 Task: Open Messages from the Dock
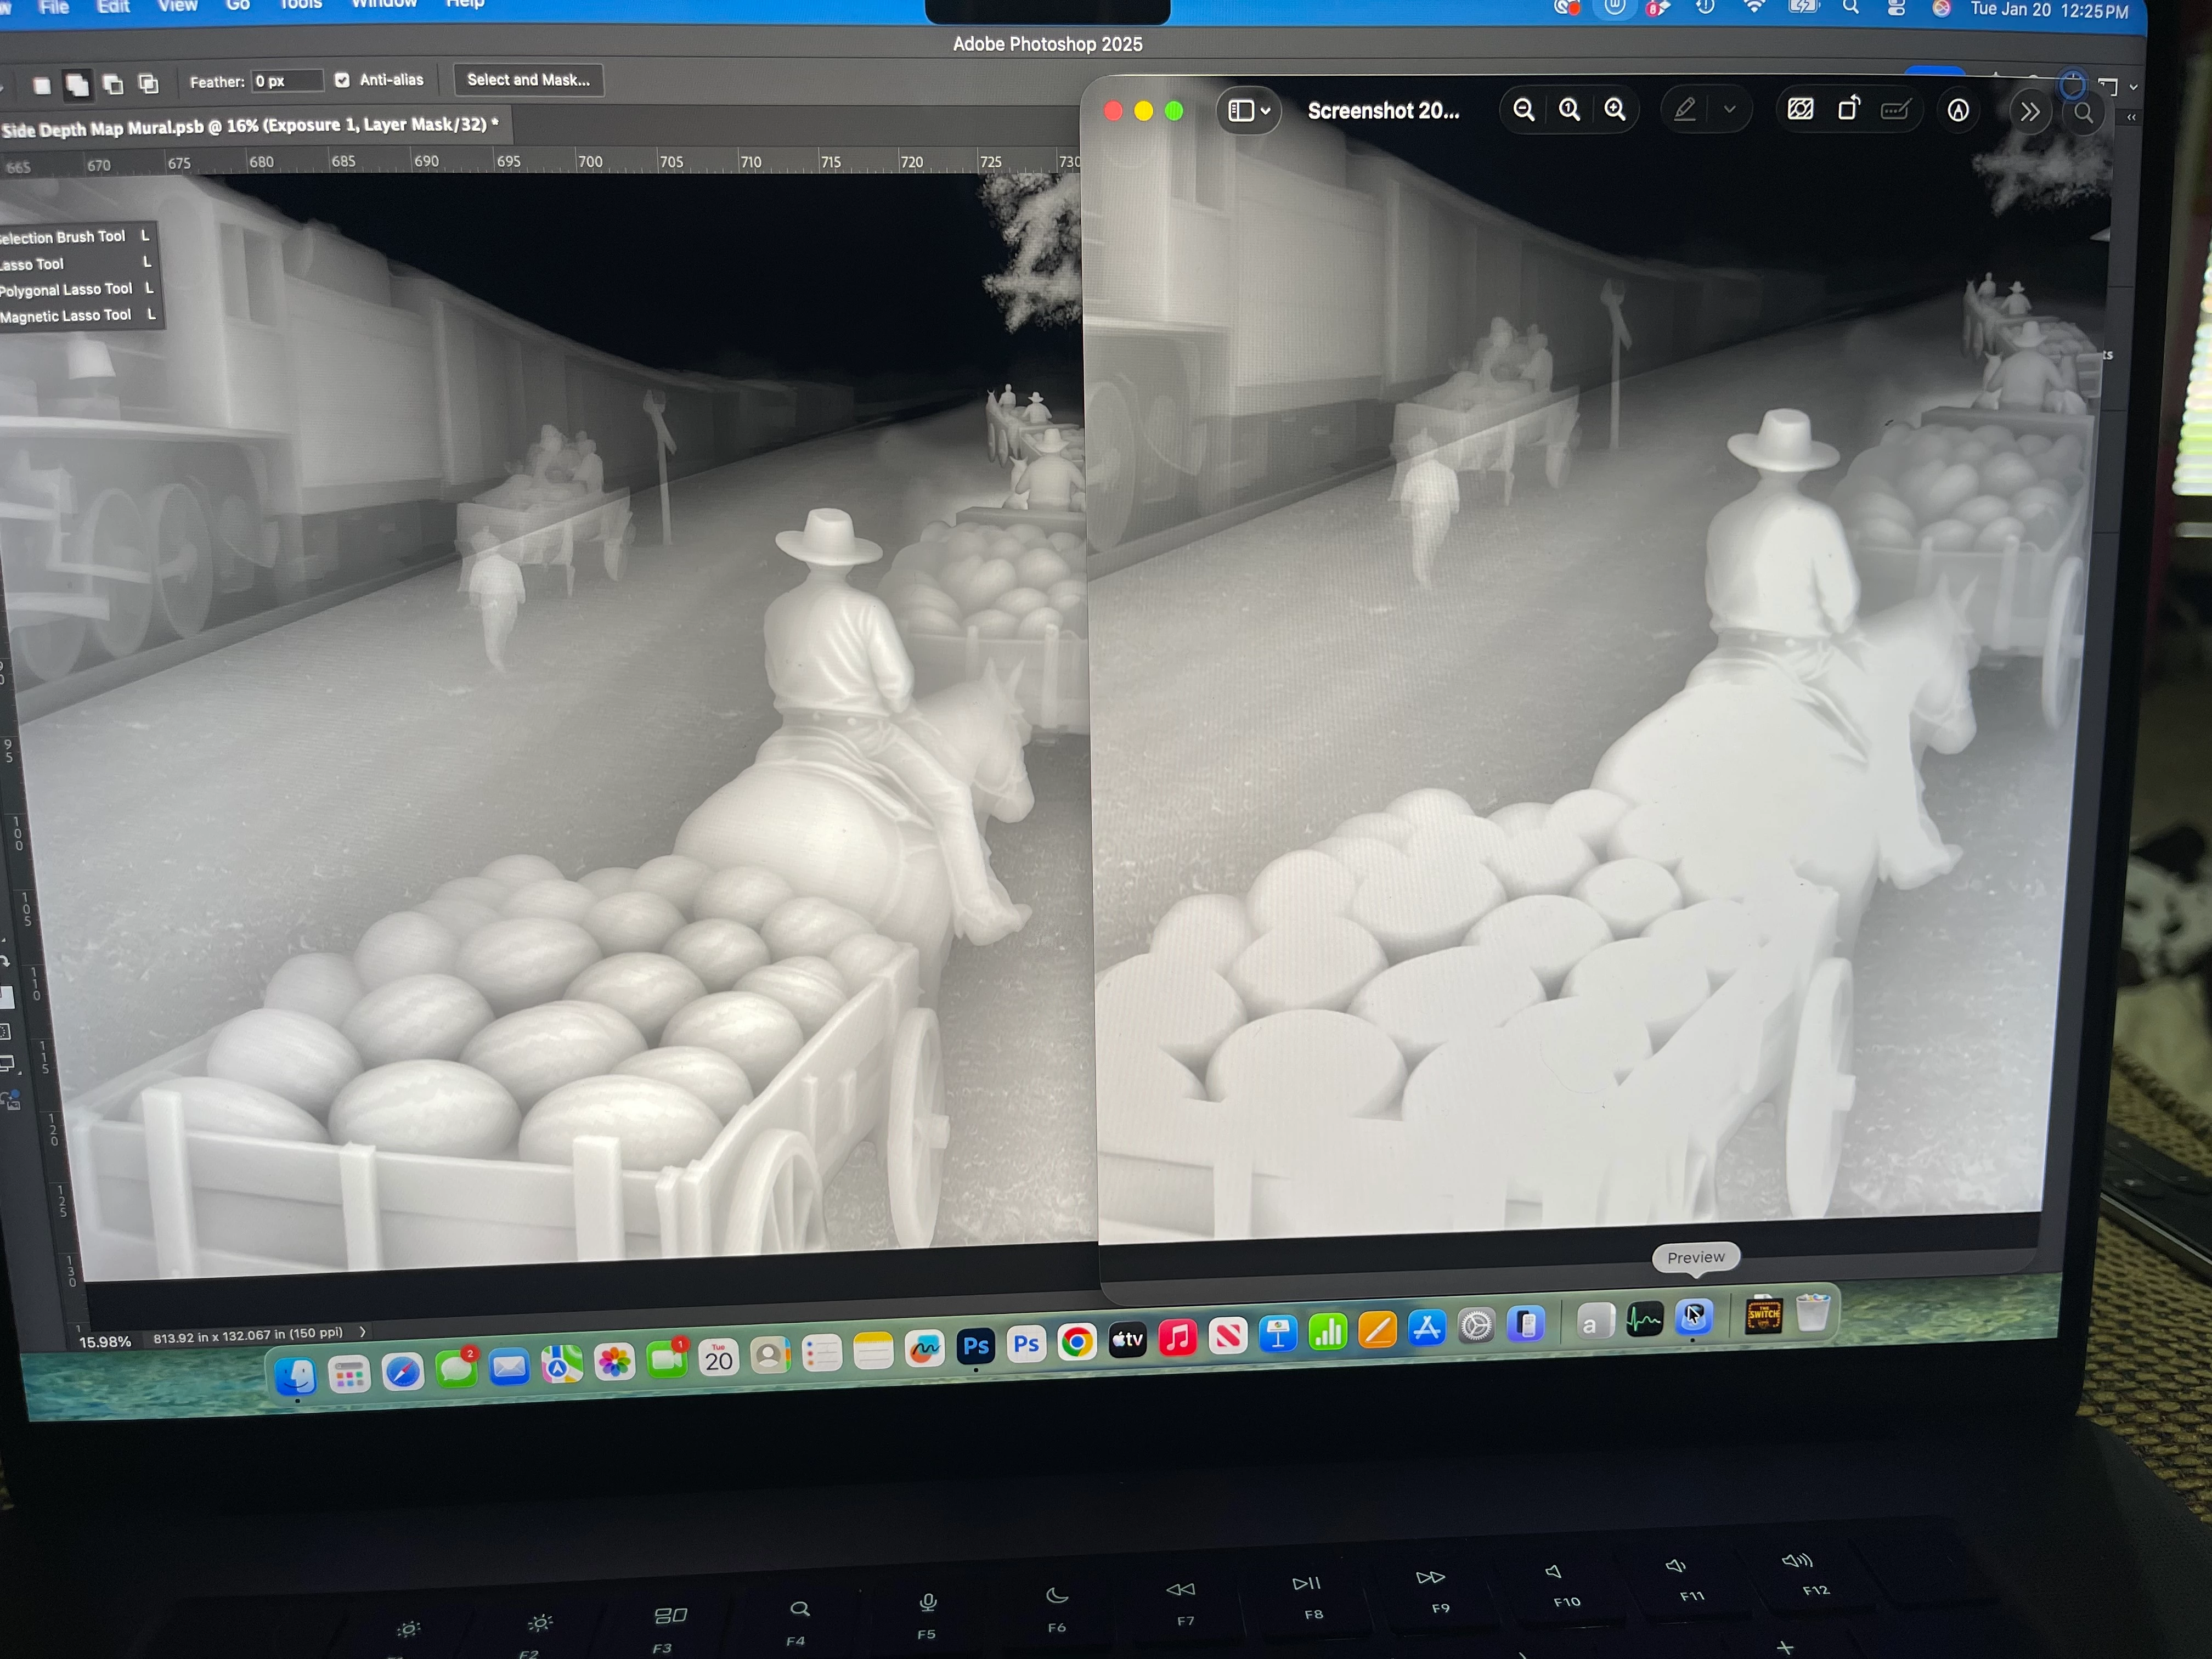pos(457,1368)
